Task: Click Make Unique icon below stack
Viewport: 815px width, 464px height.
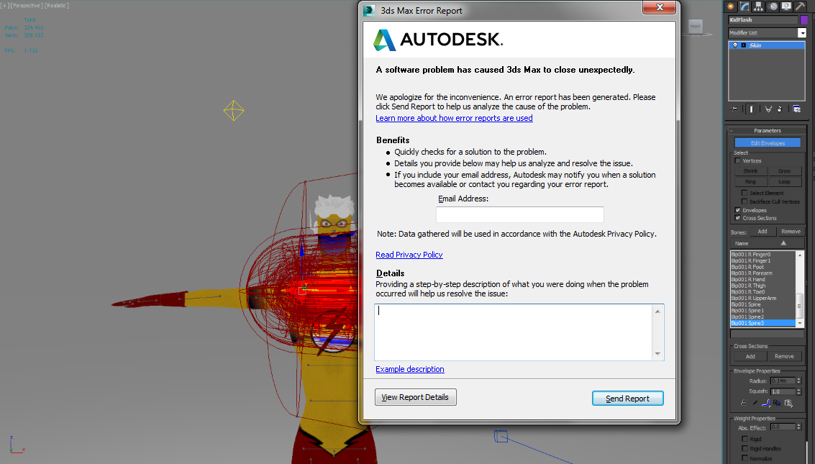Action: coord(768,109)
